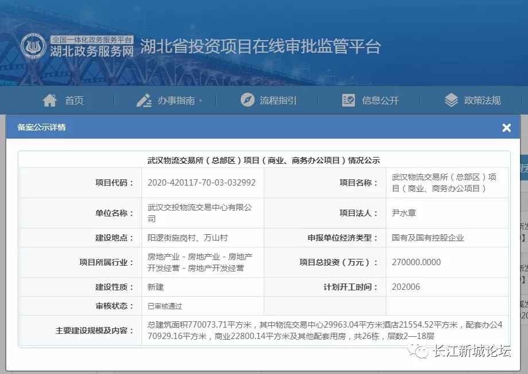528x374 pixels.
Task: Click the planned start date 202006
Action: coord(406,287)
